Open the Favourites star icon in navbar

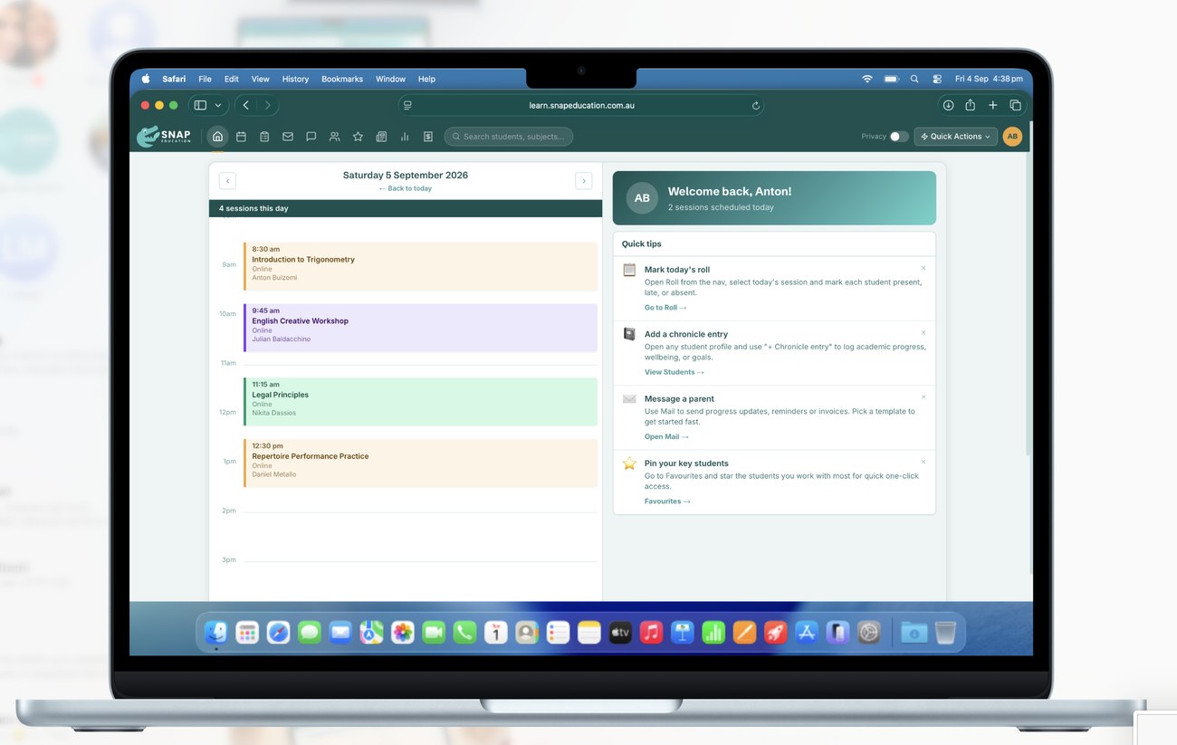pos(358,137)
